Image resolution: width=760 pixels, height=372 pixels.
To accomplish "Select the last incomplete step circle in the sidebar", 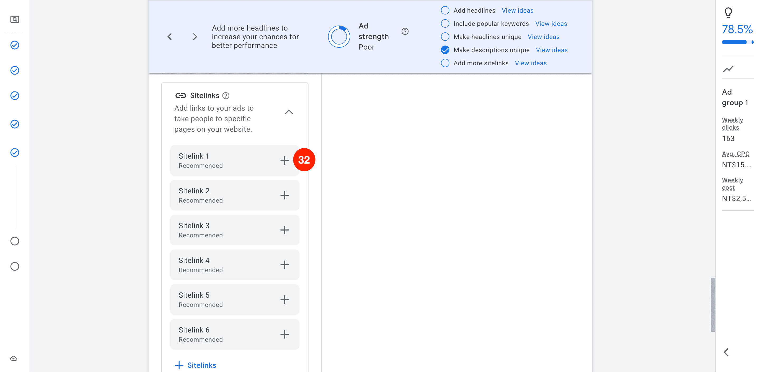I will pyautogui.click(x=15, y=267).
